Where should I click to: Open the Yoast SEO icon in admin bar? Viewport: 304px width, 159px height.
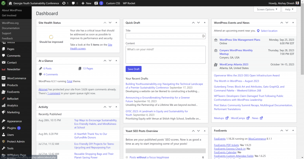(96, 3)
